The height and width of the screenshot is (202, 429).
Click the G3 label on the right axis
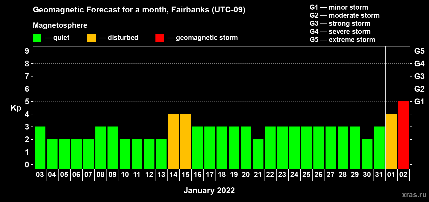coord(419,76)
